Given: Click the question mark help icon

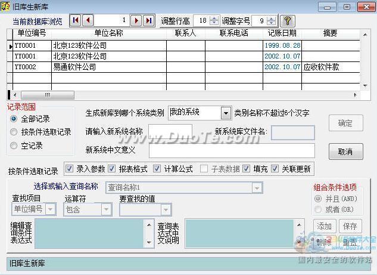Looking at the screenshot, I should pos(287,20).
